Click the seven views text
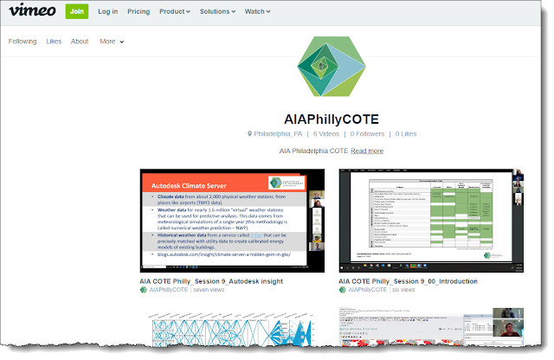The width and height of the screenshot is (554, 360). (x=209, y=290)
